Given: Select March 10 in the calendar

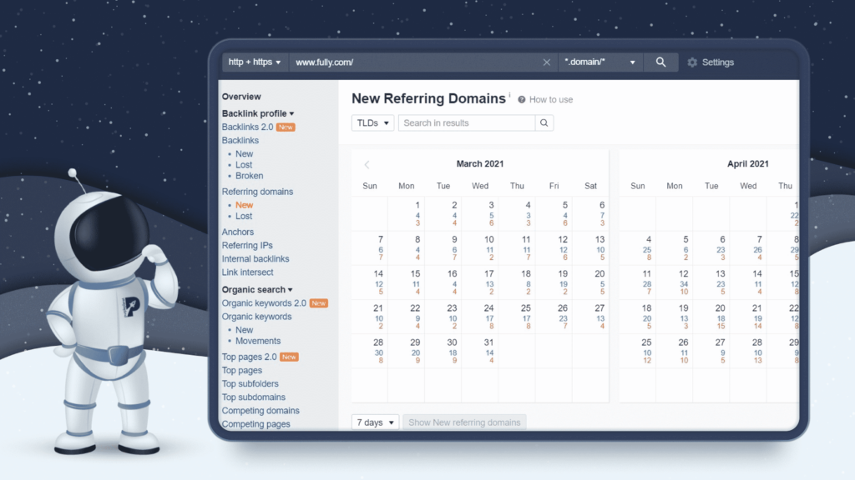Looking at the screenshot, I should click(x=480, y=248).
